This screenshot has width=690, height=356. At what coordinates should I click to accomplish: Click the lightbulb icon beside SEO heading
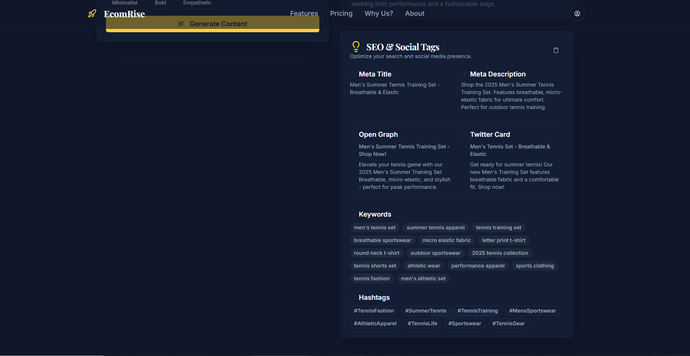pyautogui.click(x=356, y=46)
